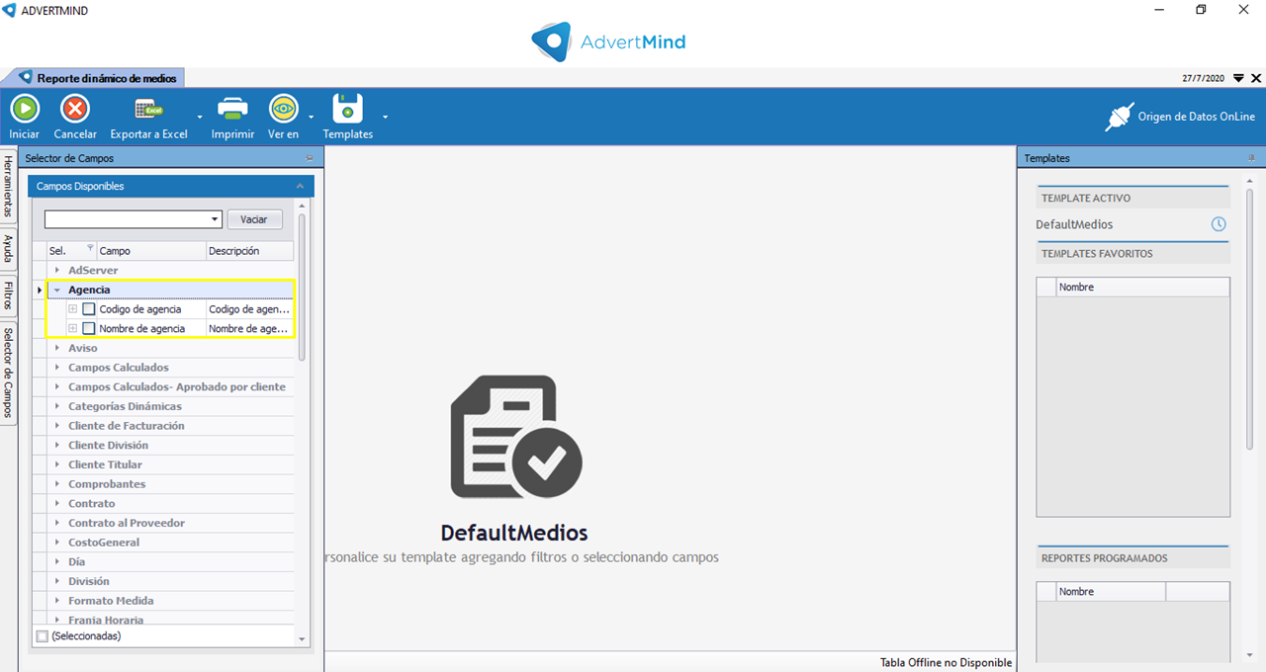Click the Origen de Datos OnLine plug icon
This screenshot has height=672, width=1266.
[x=1119, y=117]
